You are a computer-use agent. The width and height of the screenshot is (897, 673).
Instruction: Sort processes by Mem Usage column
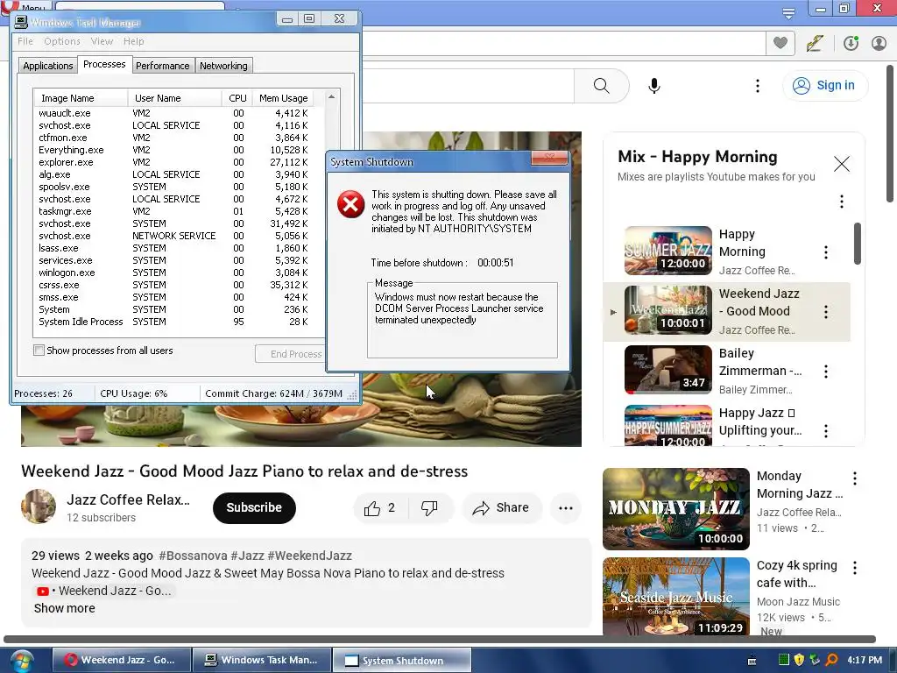pyautogui.click(x=283, y=98)
